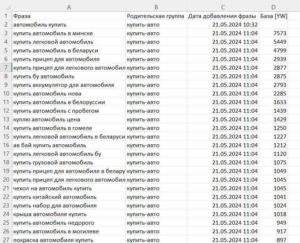Select value 917 in column D
Viewport: 300px width, 243px height.
pyautogui.click(x=273, y=231)
